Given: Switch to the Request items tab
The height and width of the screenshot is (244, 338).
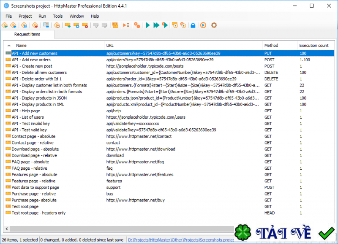Looking at the screenshot, I should pos(27,34).
